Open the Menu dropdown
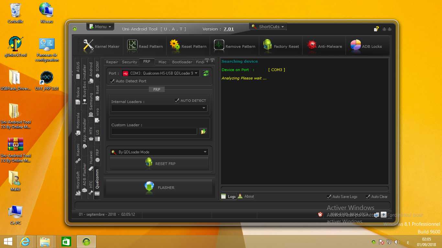This screenshot has width=442, height=248. coord(100,27)
